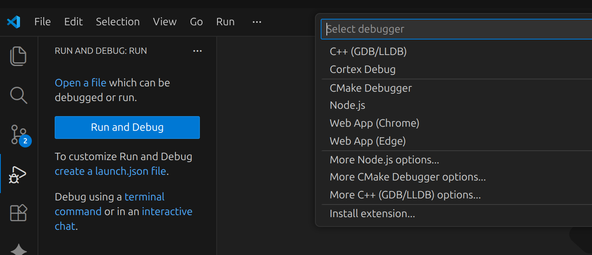Choose Cortex Debug from list
The image size is (592, 255).
tap(457, 69)
